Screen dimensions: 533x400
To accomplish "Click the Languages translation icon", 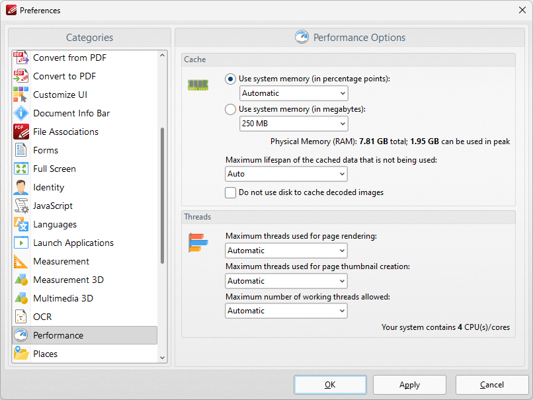I will [x=21, y=224].
